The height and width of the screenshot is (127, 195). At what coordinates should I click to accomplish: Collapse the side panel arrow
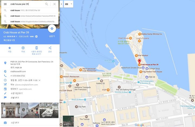(61, 4)
